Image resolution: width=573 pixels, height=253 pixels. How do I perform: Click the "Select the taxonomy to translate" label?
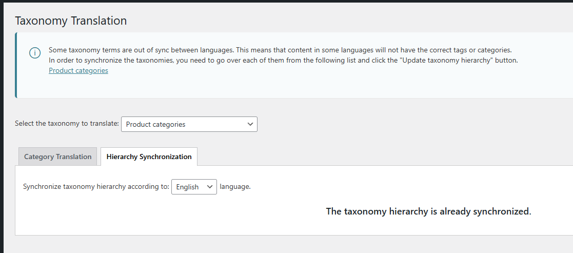tap(67, 124)
